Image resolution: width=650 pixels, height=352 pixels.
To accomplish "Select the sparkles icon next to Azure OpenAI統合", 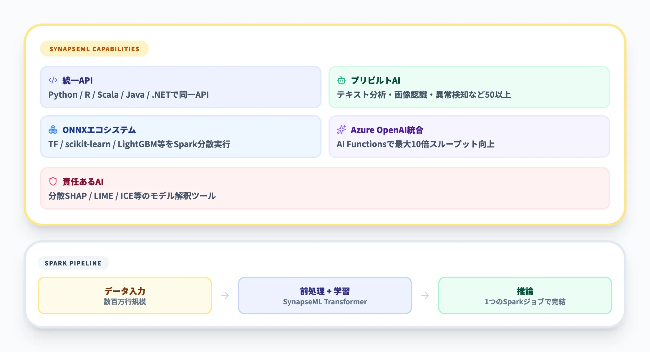I will coord(341,129).
